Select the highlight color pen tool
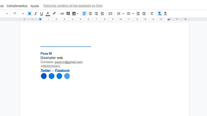Screen dimensions: 207x116 pos(54,13)
